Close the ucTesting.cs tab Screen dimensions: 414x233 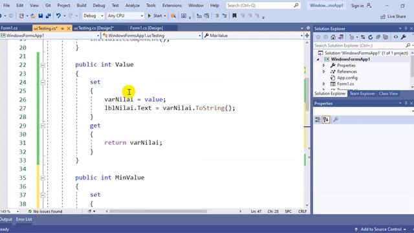pos(69,28)
